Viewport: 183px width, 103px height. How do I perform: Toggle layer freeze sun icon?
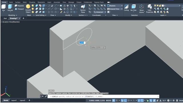click(x=158, y=6)
